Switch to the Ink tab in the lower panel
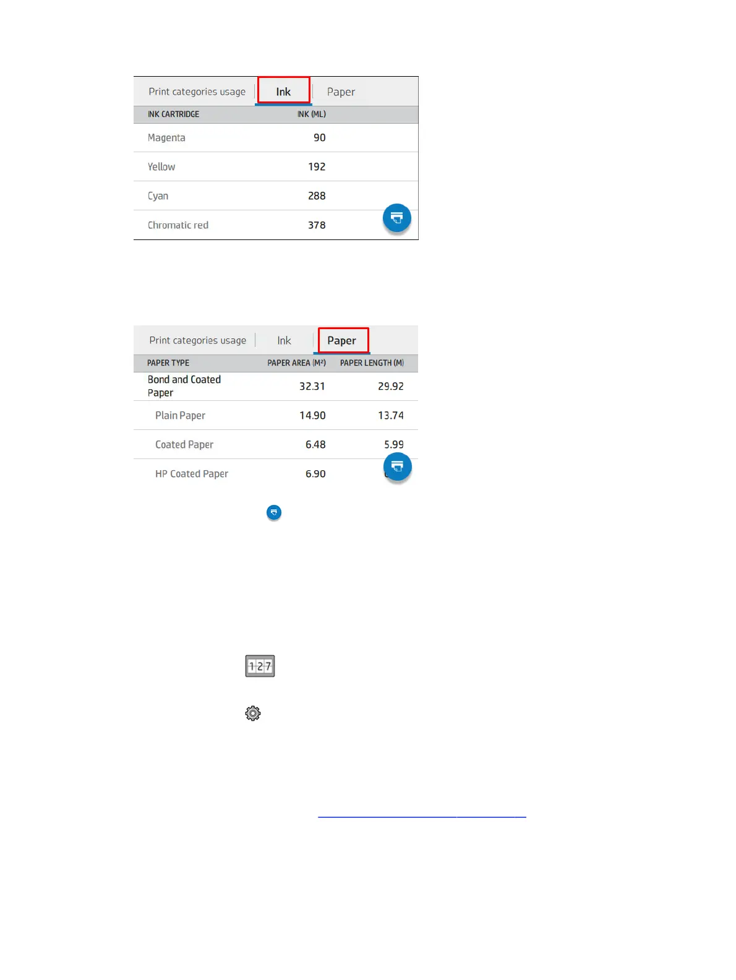 coord(284,340)
